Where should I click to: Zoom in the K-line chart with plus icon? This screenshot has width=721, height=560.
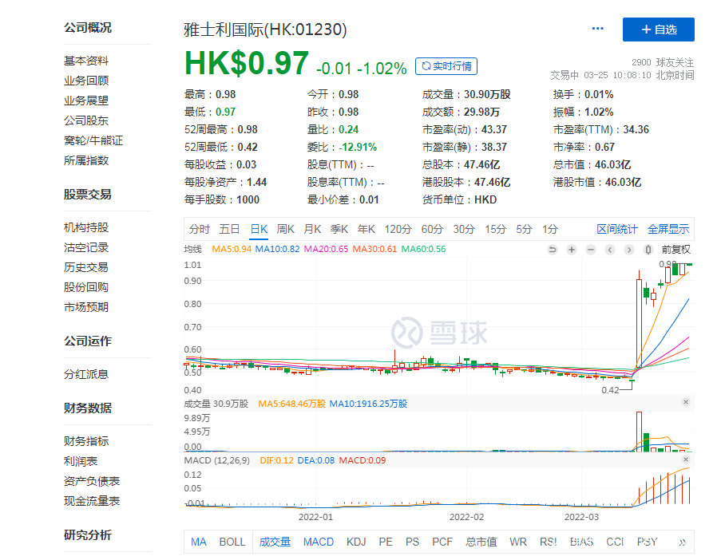(x=572, y=250)
